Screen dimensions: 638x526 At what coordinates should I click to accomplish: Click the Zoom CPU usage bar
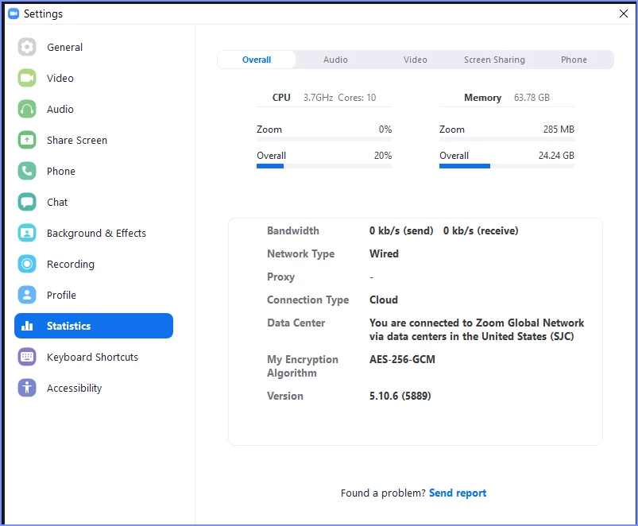(x=324, y=140)
